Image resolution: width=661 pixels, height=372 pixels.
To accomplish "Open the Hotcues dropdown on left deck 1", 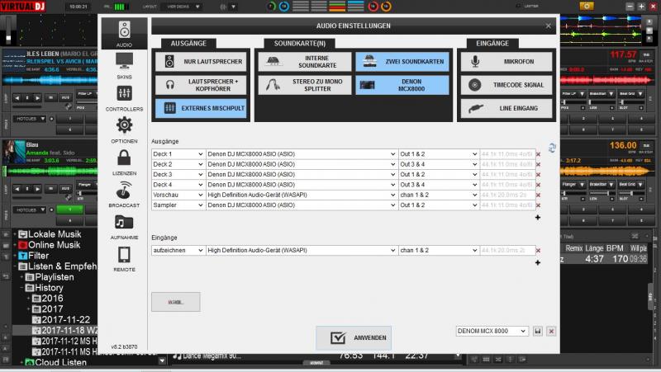I will point(30,119).
